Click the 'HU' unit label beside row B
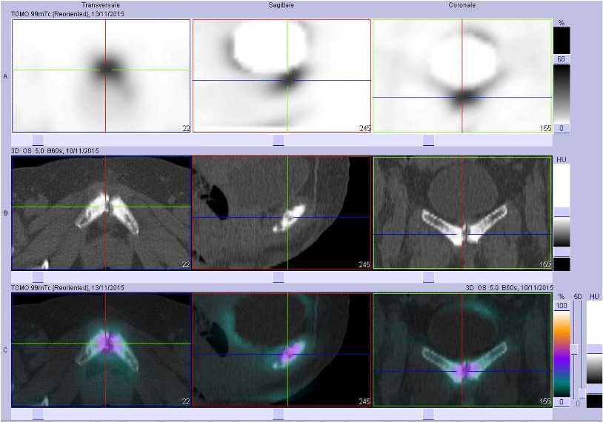Image resolution: width=603 pixels, height=422 pixels. point(562,159)
